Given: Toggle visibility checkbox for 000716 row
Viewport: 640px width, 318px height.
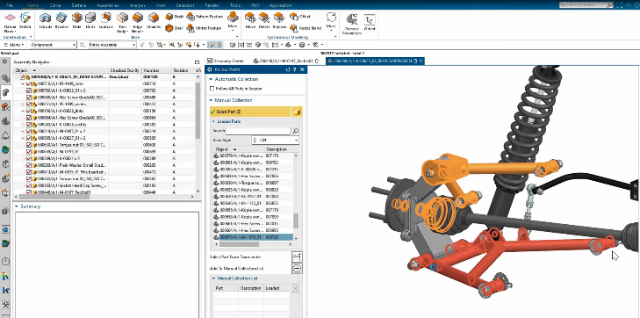Looking at the screenshot, I should coord(29,83).
